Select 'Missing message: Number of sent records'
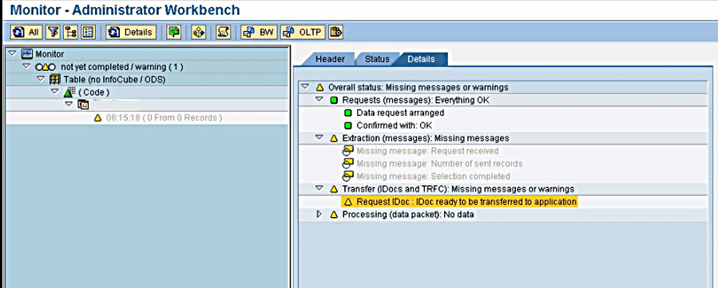The image size is (718, 288). point(439,164)
